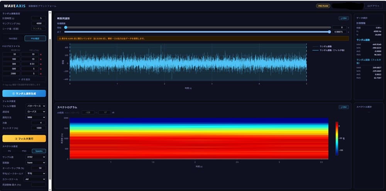This screenshot has height=191, width=386.
Task: Open the 適用方法 dropdown
Action: point(36,117)
